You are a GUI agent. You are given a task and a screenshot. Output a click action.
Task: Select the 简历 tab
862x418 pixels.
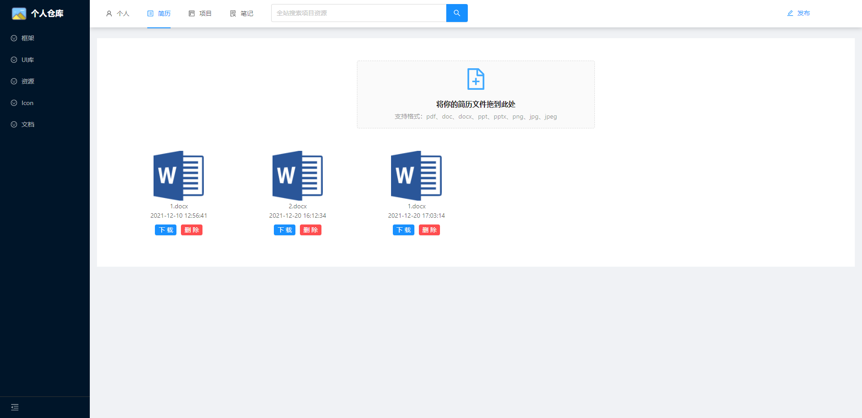coord(159,13)
